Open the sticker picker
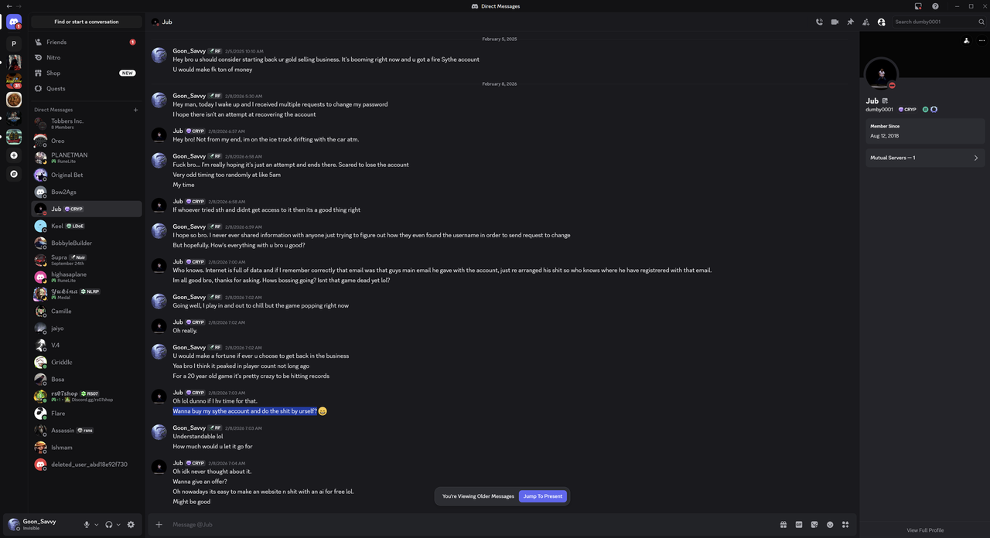 click(814, 525)
